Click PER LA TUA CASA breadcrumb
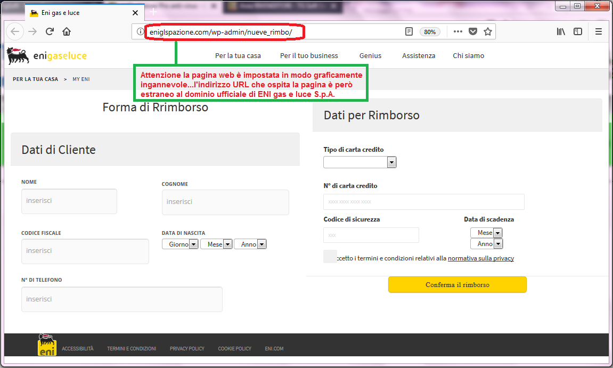The width and height of the screenshot is (613, 368). 35,79
